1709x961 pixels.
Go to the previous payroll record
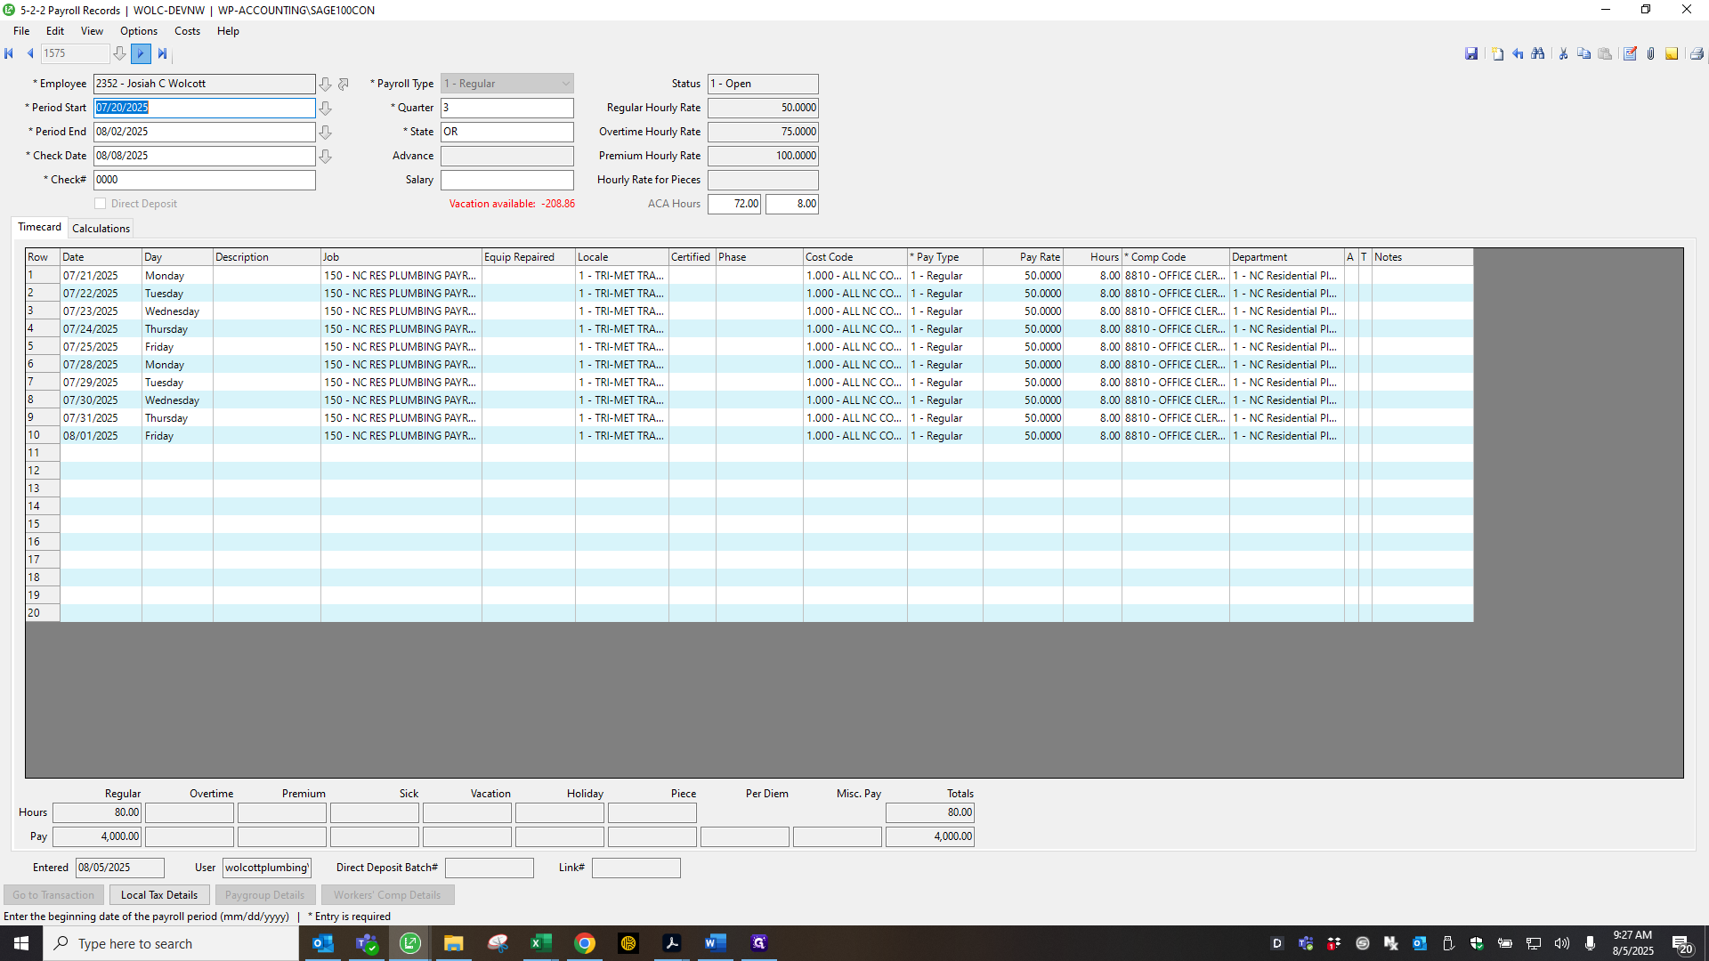pos(30,53)
